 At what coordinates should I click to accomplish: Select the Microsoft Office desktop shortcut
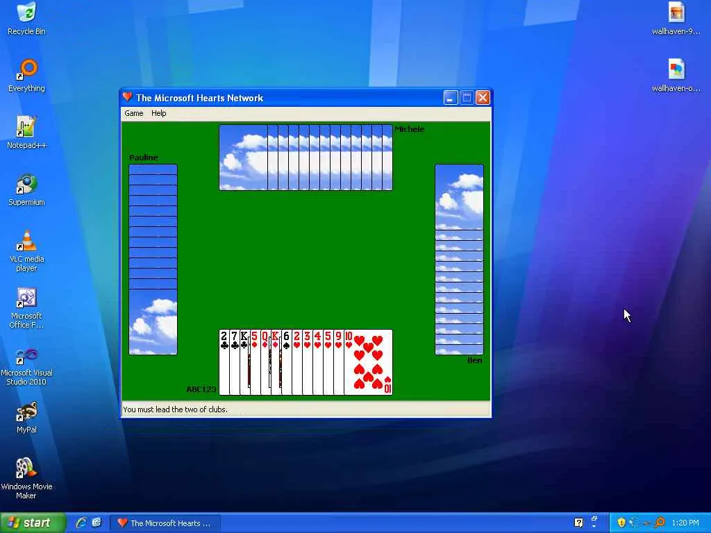click(x=27, y=308)
